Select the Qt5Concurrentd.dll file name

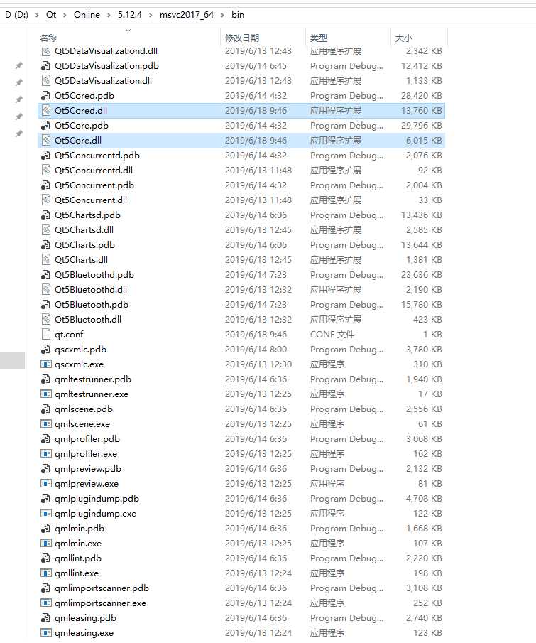(x=94, y=171)
